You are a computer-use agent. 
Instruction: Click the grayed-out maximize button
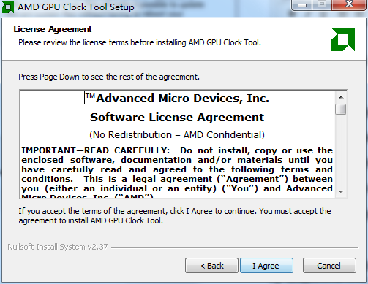(322, 4)
